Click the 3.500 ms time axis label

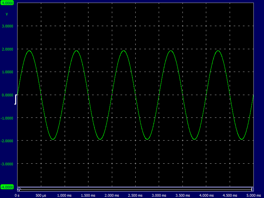pos(183,195)
